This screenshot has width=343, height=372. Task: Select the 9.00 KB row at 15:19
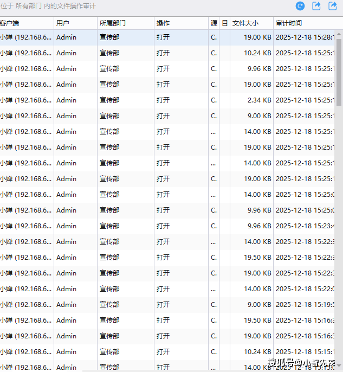tap(163, 305)
